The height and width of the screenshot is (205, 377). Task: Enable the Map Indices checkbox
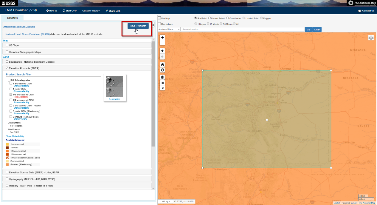(x=159, y=24)
